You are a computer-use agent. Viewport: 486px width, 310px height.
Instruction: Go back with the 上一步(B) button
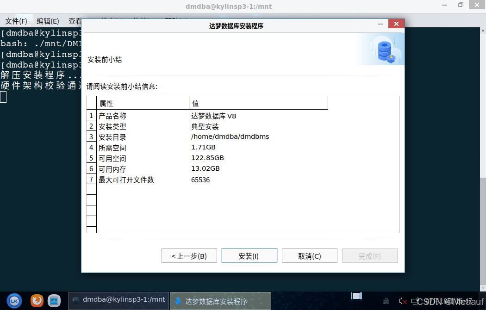coord(189,256)
